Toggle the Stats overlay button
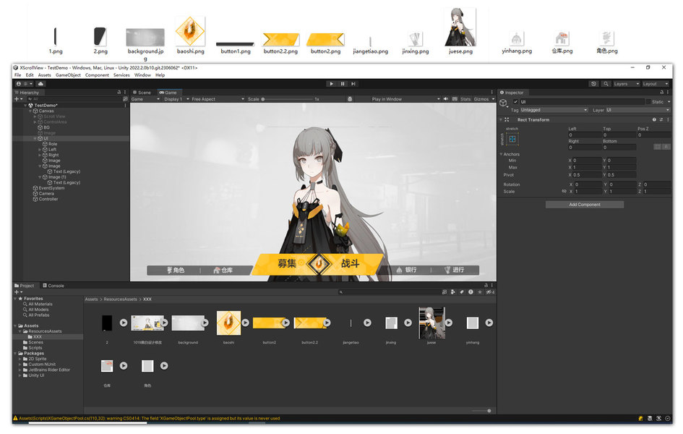Viewport: 683px width, 434px height. pos(465,99)
